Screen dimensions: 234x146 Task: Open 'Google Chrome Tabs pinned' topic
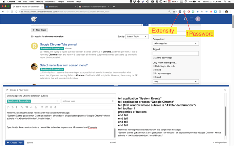click(x=58, y=44)
